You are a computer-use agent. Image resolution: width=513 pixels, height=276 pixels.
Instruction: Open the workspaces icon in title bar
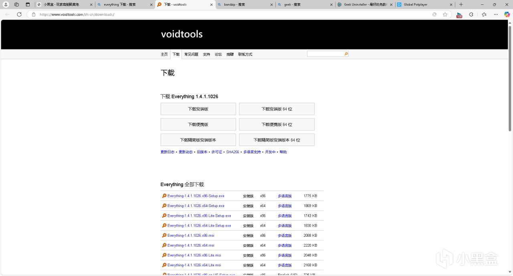pyautogui.click(x=16, y=4)
